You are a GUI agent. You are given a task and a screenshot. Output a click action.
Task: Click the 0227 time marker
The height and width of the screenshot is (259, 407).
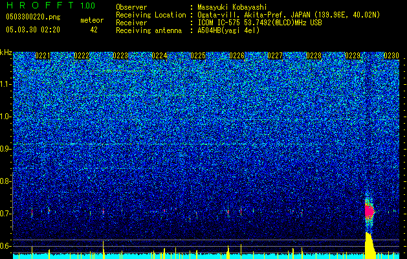275,56
